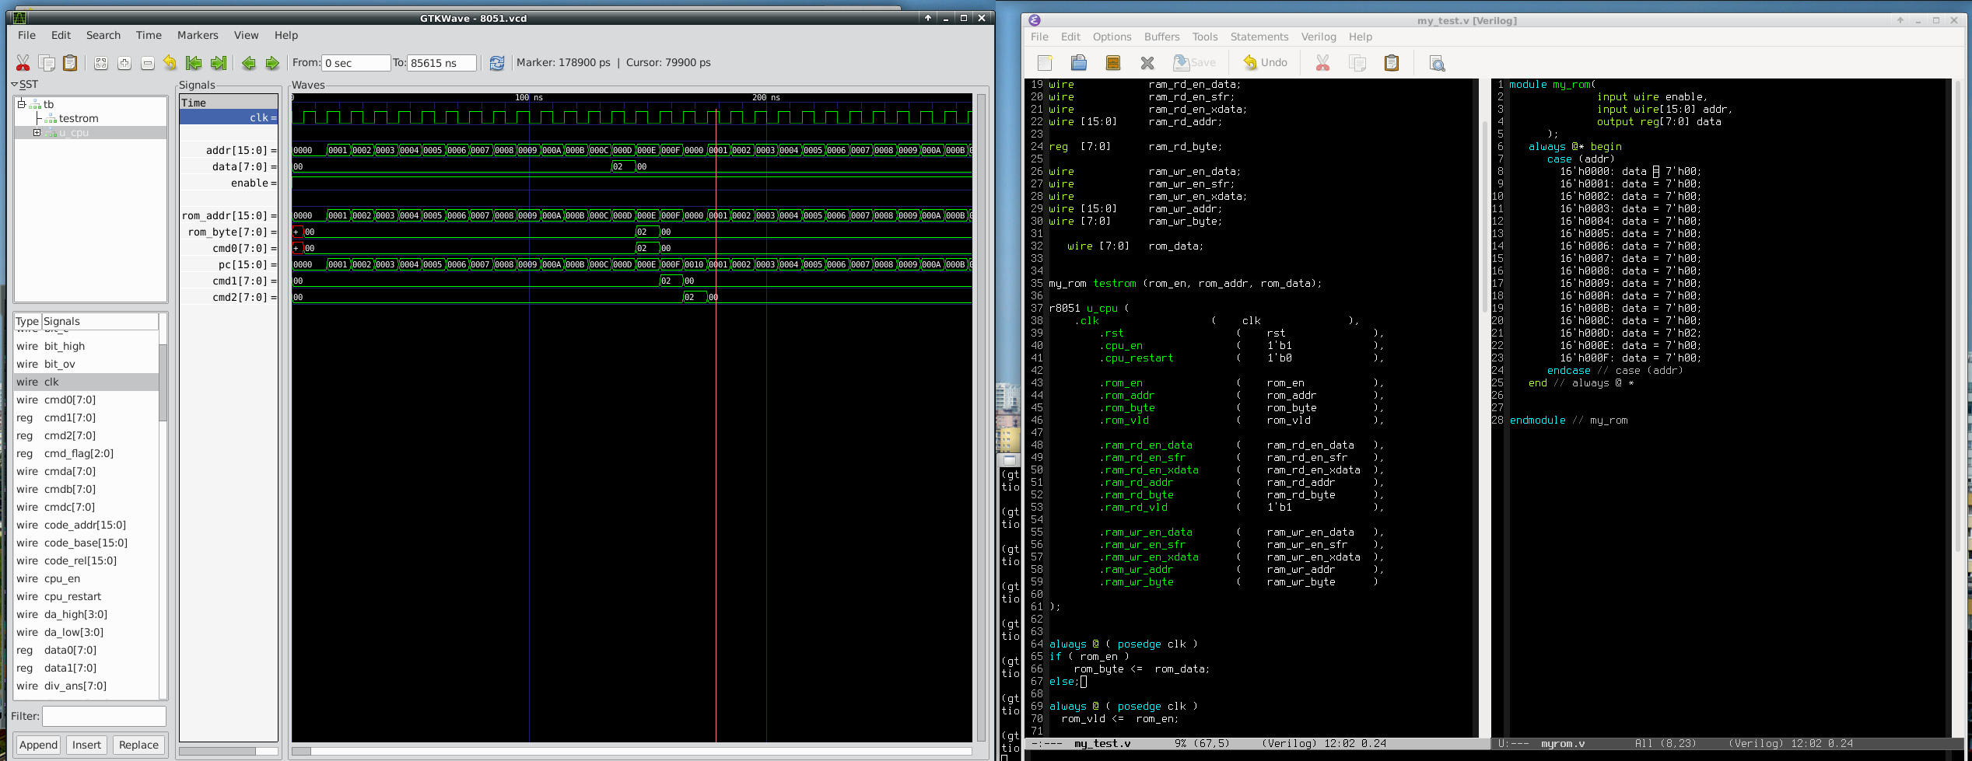Click the Paste clipboard icon in Emacs toolbar
The height and width of the screenshot is (761, 1972).
pyautogui.click(x=1392, y=63)
